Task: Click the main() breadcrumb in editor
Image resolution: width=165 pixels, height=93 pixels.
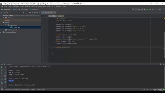Action: coord(61,16)
